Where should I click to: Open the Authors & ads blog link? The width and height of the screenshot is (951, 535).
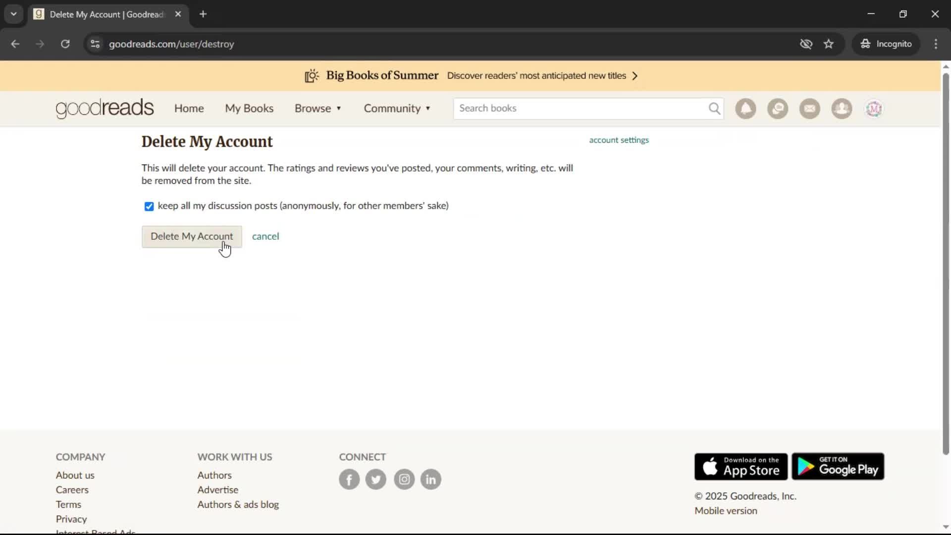point(238,504)
